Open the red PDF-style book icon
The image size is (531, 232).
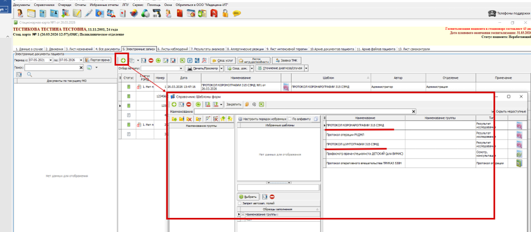(213, 13)
